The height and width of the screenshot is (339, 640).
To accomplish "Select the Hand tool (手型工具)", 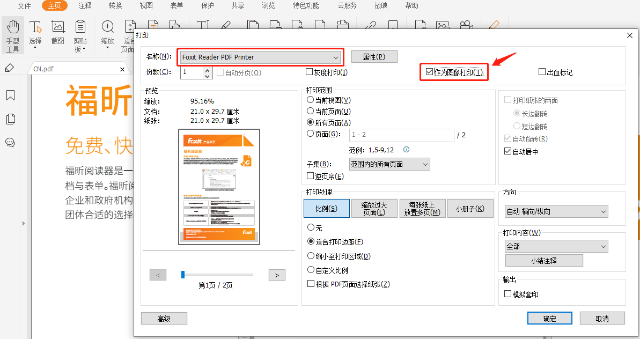I will [13, 35].
